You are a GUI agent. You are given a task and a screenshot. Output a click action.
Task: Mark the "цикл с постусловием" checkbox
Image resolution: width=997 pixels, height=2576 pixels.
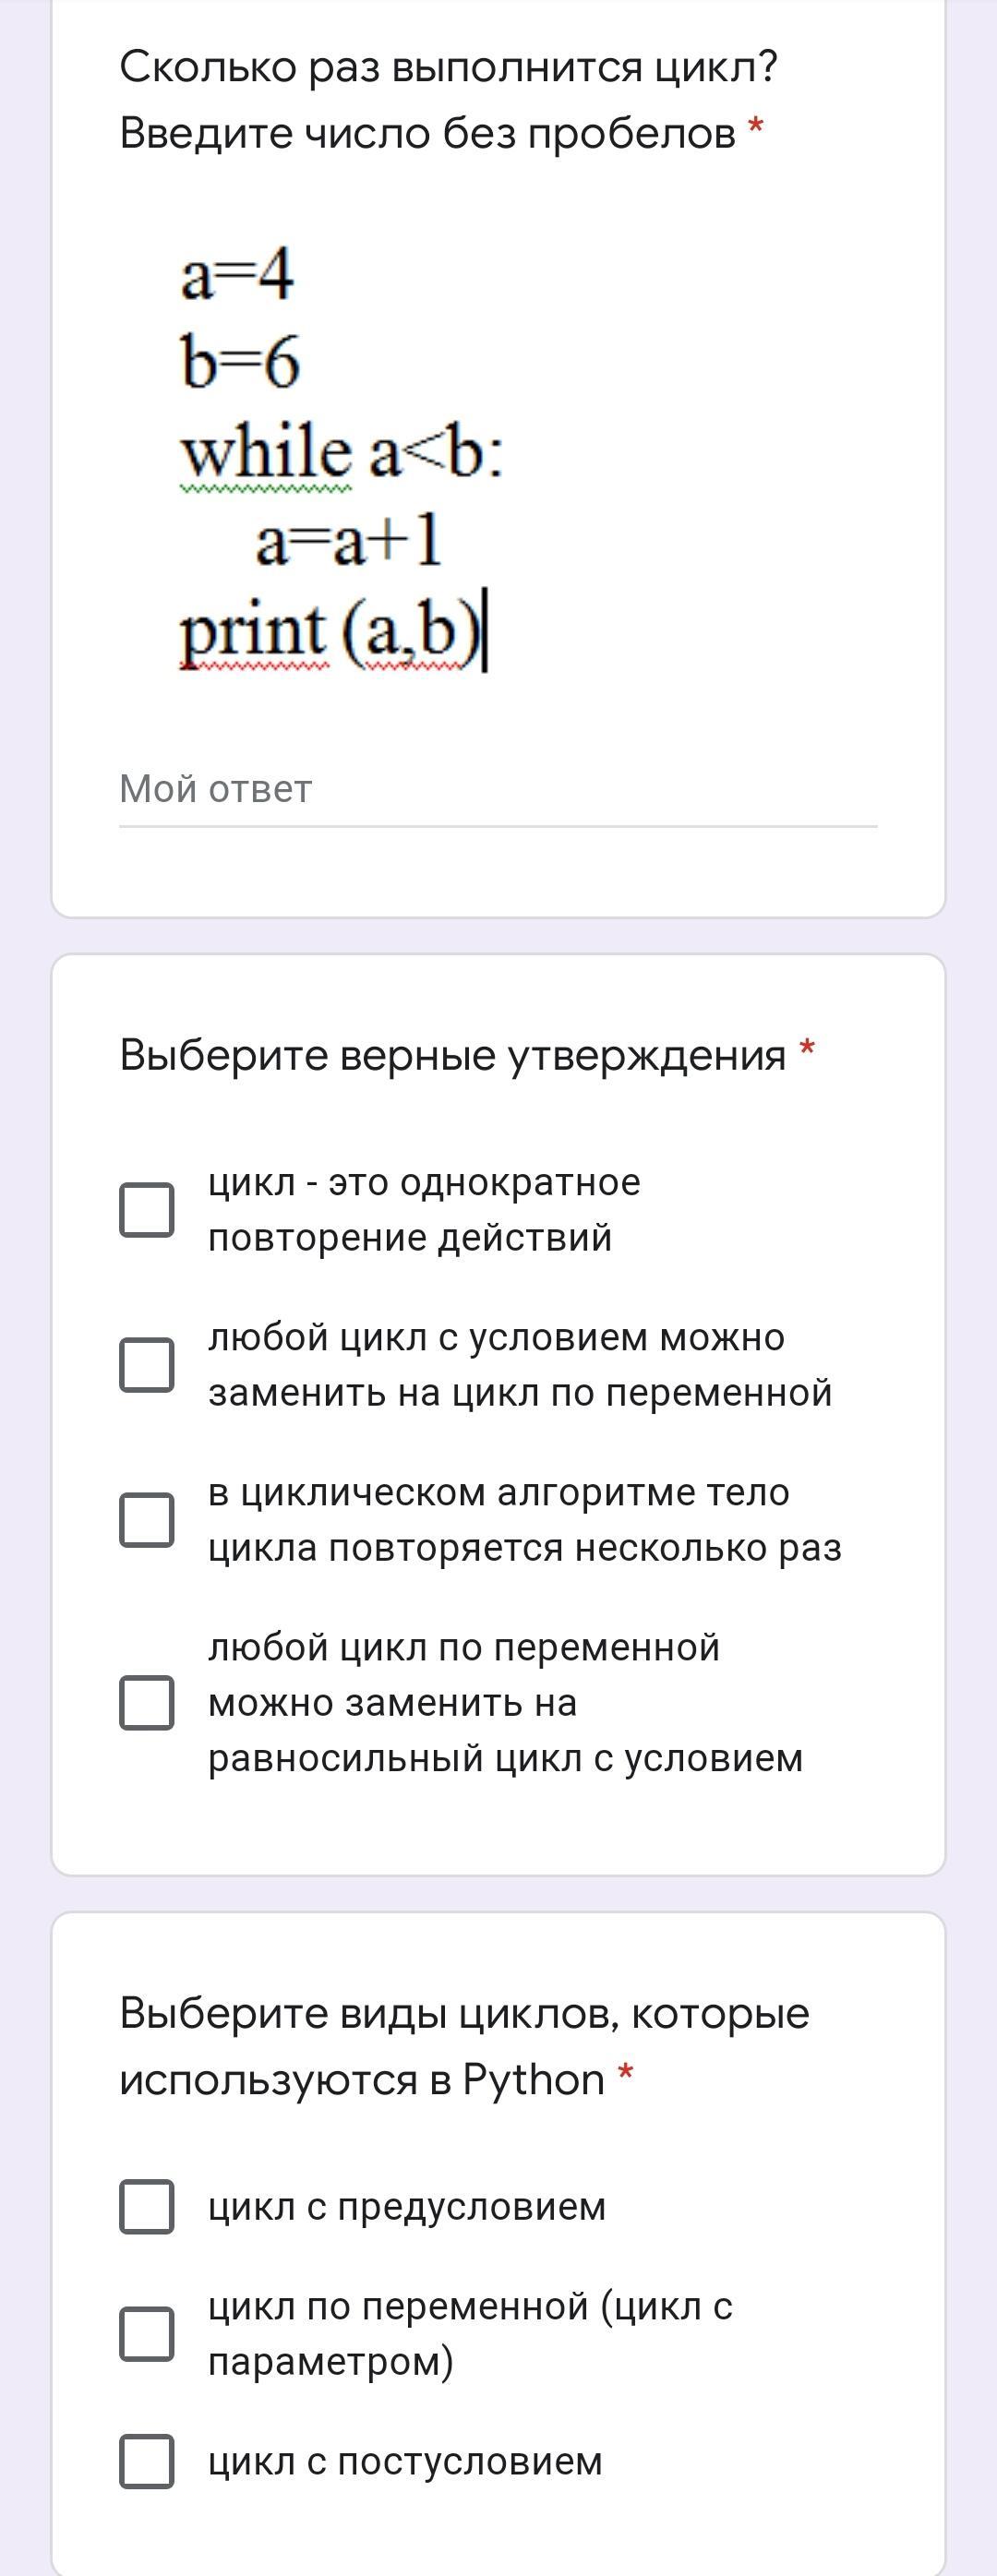[147, 2461]
